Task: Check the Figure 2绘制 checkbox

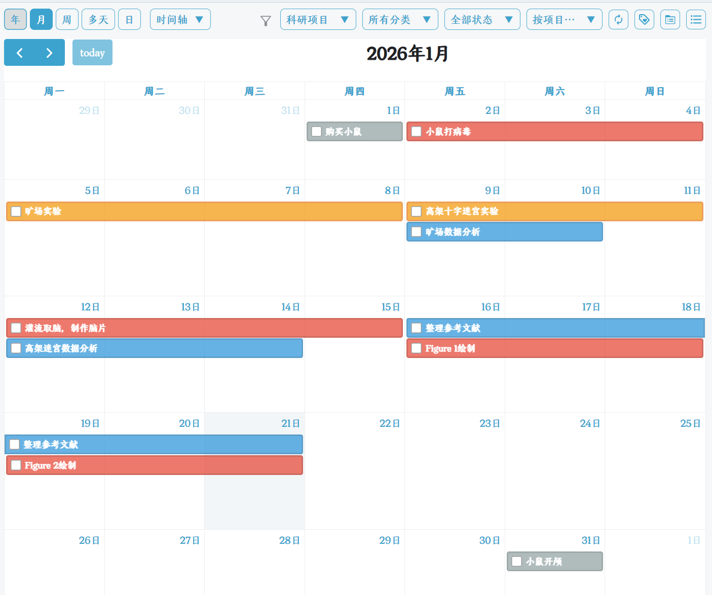Action: (16, 465)
